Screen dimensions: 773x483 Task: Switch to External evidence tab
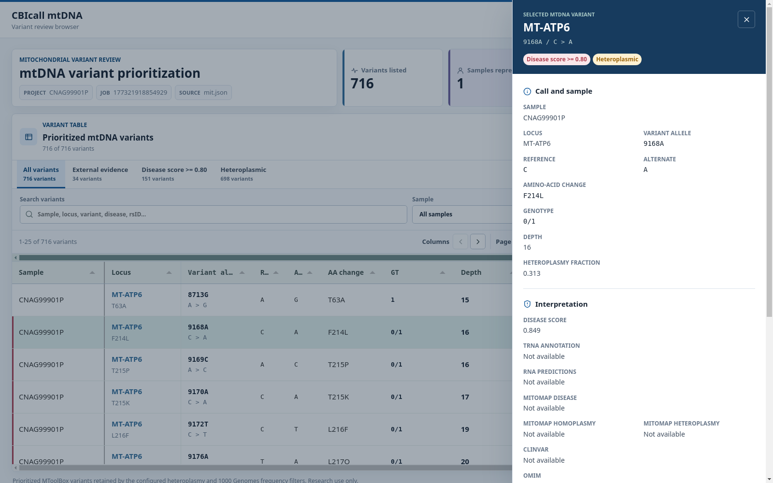pos(100,174)
